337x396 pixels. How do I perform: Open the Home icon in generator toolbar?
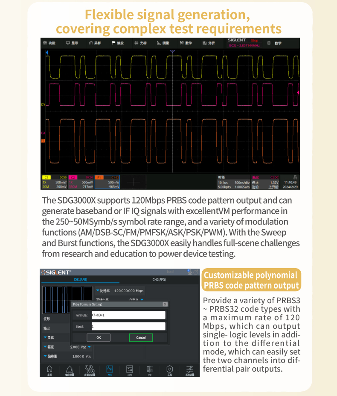(49, 369)
